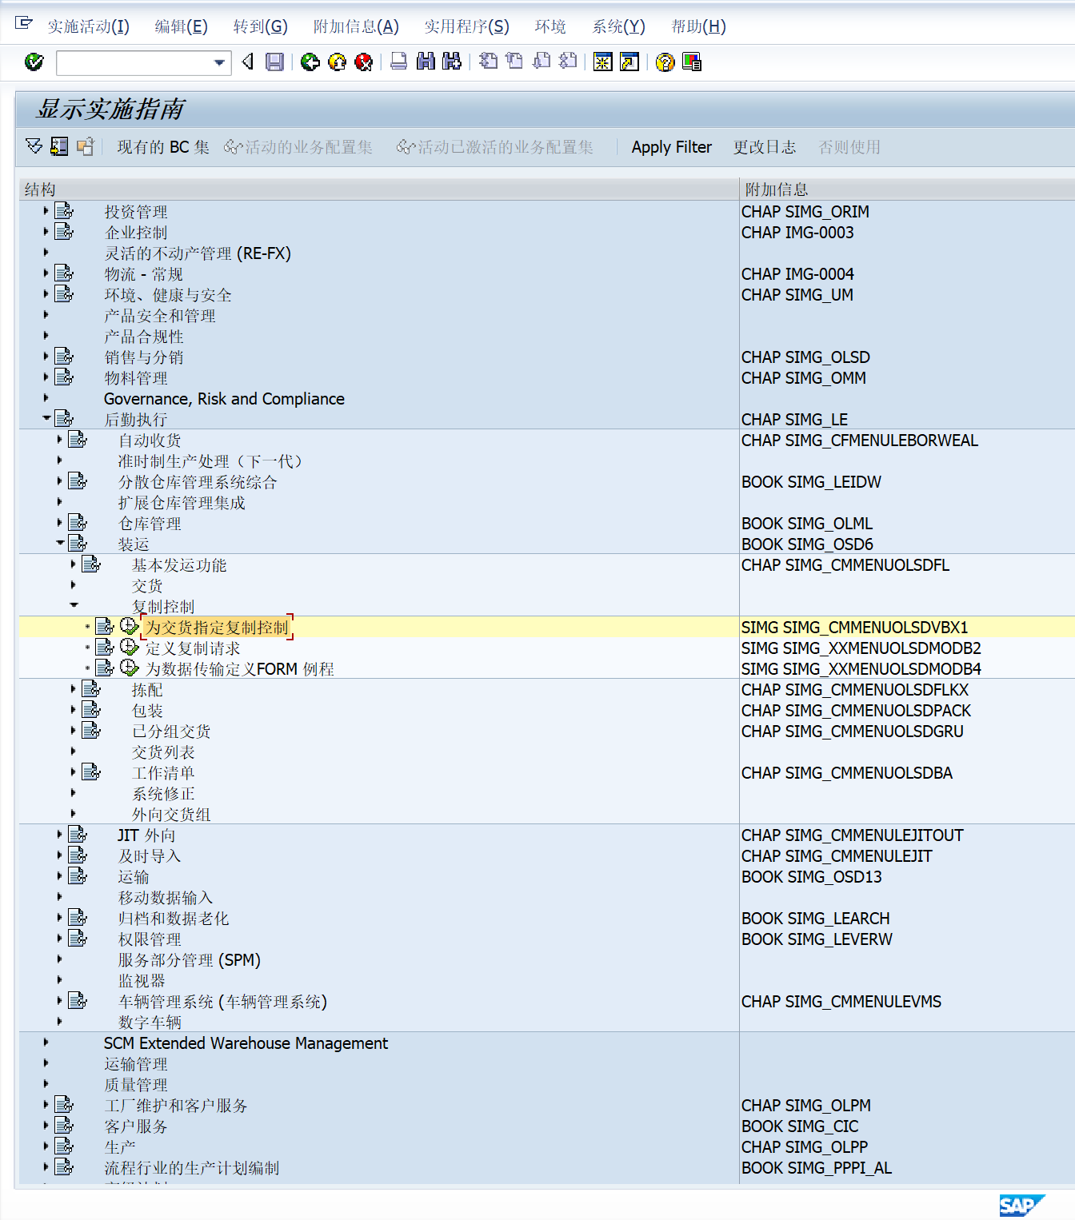The height and width of the screenshot is (1220, 1075).
Task: Expand the 投资管理 node
Action: 46,211
